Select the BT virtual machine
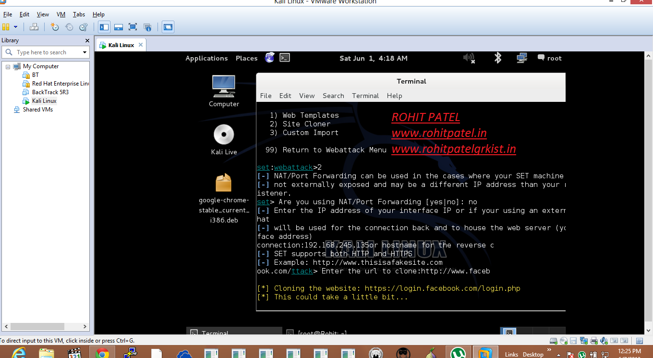 36,75
